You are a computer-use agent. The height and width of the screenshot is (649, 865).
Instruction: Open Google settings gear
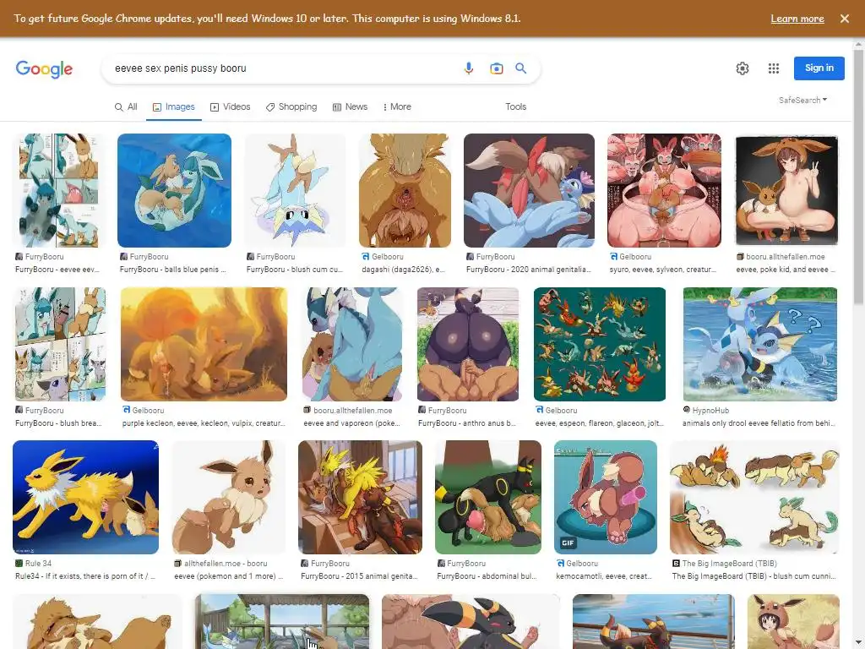(742, 68)
